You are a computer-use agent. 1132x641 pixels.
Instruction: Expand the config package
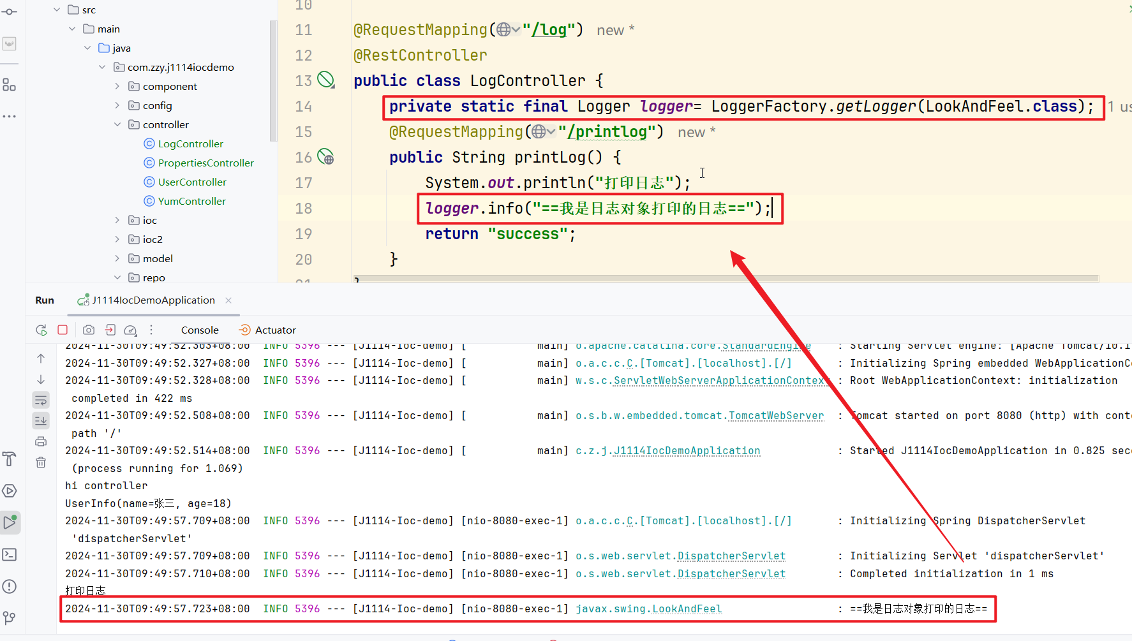click(x=117, y=105)
